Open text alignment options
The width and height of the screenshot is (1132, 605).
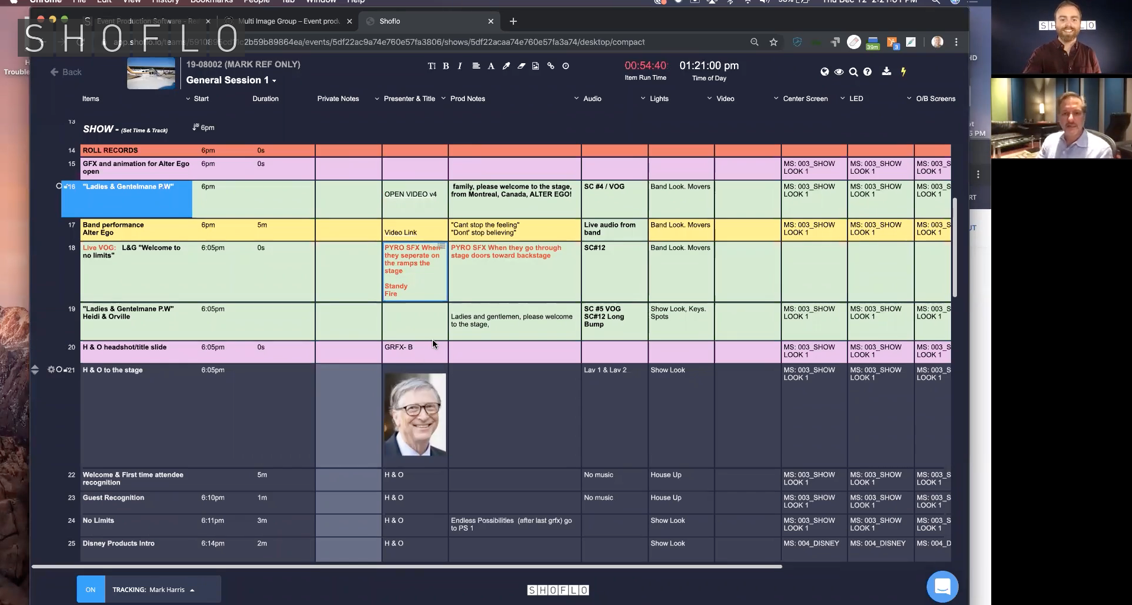(x=476, y=66)
